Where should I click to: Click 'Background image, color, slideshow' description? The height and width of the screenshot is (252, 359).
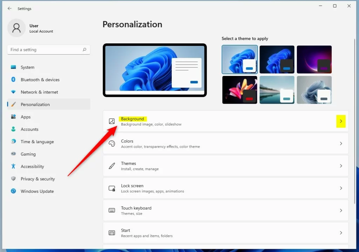pos(151,124)
